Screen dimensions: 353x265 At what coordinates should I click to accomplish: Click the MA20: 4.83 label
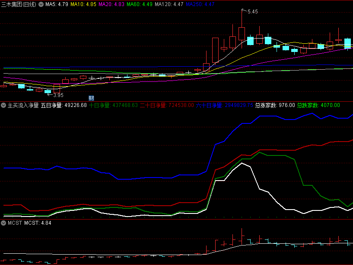(x=111, y=4)
